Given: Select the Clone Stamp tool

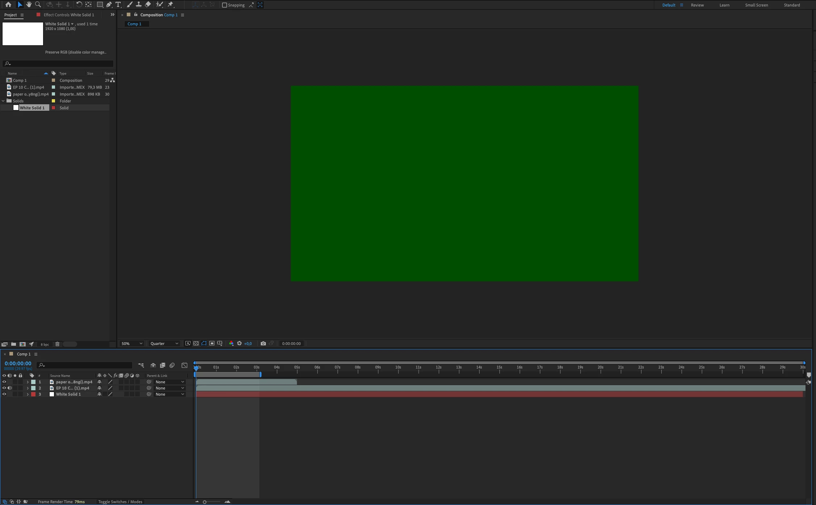Looking at the screenshot, I should (x=138, y=5).
